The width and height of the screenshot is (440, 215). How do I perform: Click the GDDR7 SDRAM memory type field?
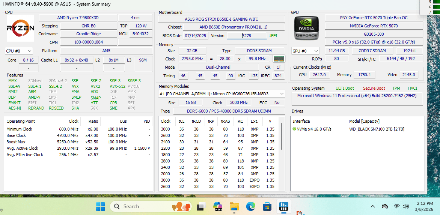(x=372, y=51)
